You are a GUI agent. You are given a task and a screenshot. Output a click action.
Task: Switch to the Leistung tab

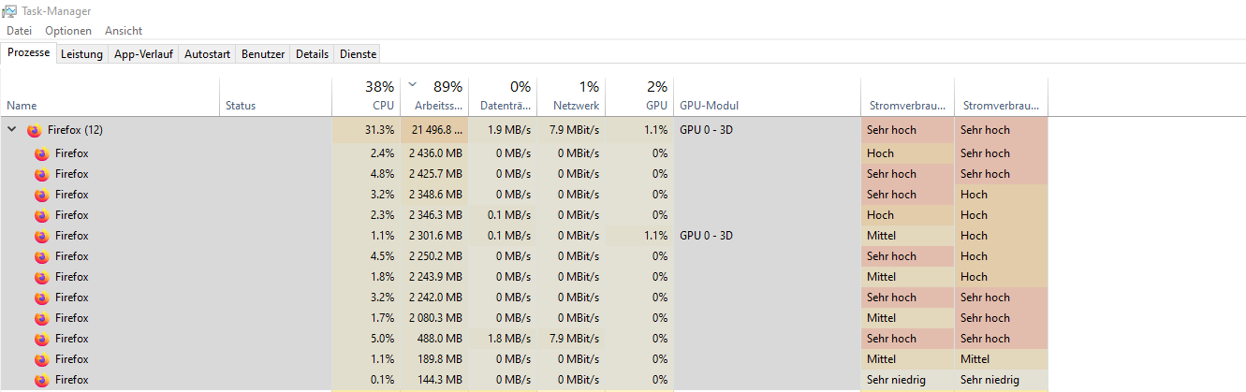81,54
